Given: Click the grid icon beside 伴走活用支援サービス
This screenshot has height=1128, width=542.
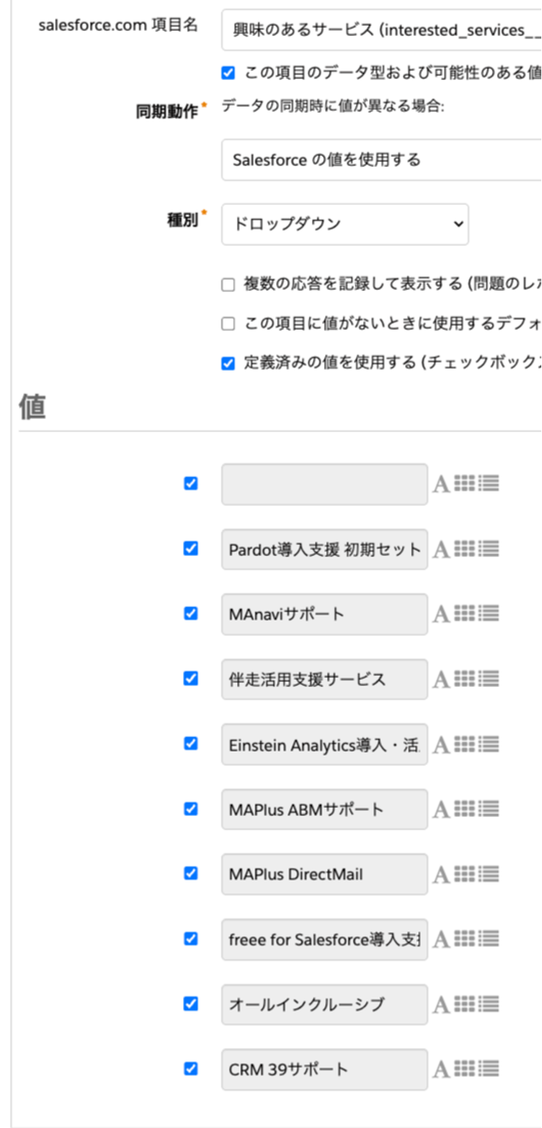Looking at the screenshot, I should (464, 679).
